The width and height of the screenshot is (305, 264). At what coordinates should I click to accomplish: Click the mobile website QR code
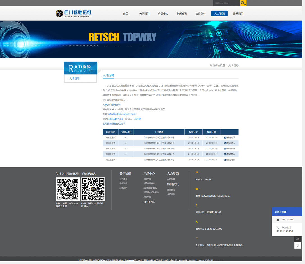click(93, 189)
